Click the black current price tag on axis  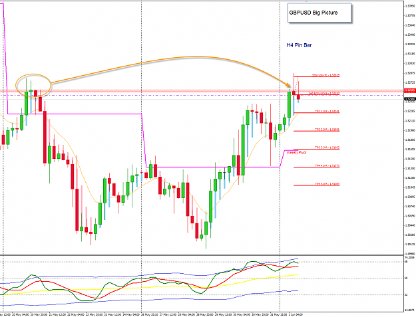[409, 99]
